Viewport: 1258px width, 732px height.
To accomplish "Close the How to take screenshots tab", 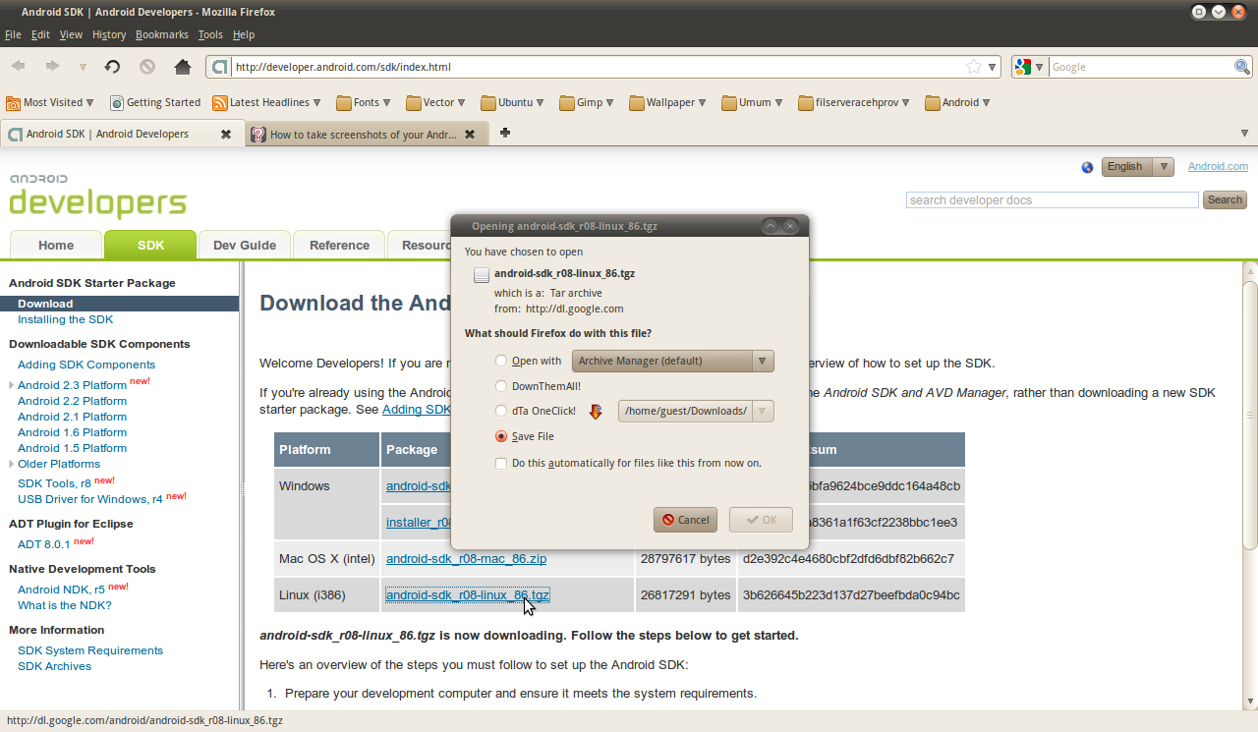I will pyautogui.click(x=470, y=135).
